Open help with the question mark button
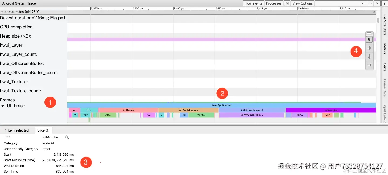 (x=384, y=3)
